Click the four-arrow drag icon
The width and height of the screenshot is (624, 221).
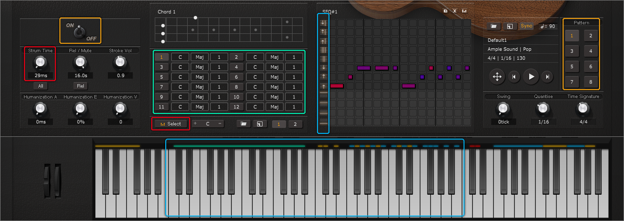click(x=497, y=77)
